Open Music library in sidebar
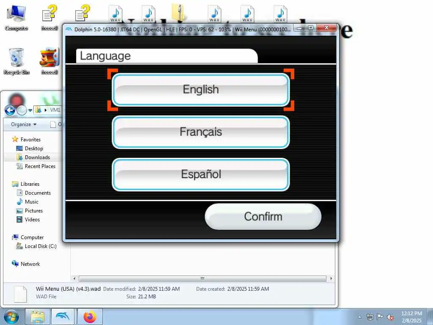Image resolution: width=433 pixels, height=325 pixels. coord(27,202)
